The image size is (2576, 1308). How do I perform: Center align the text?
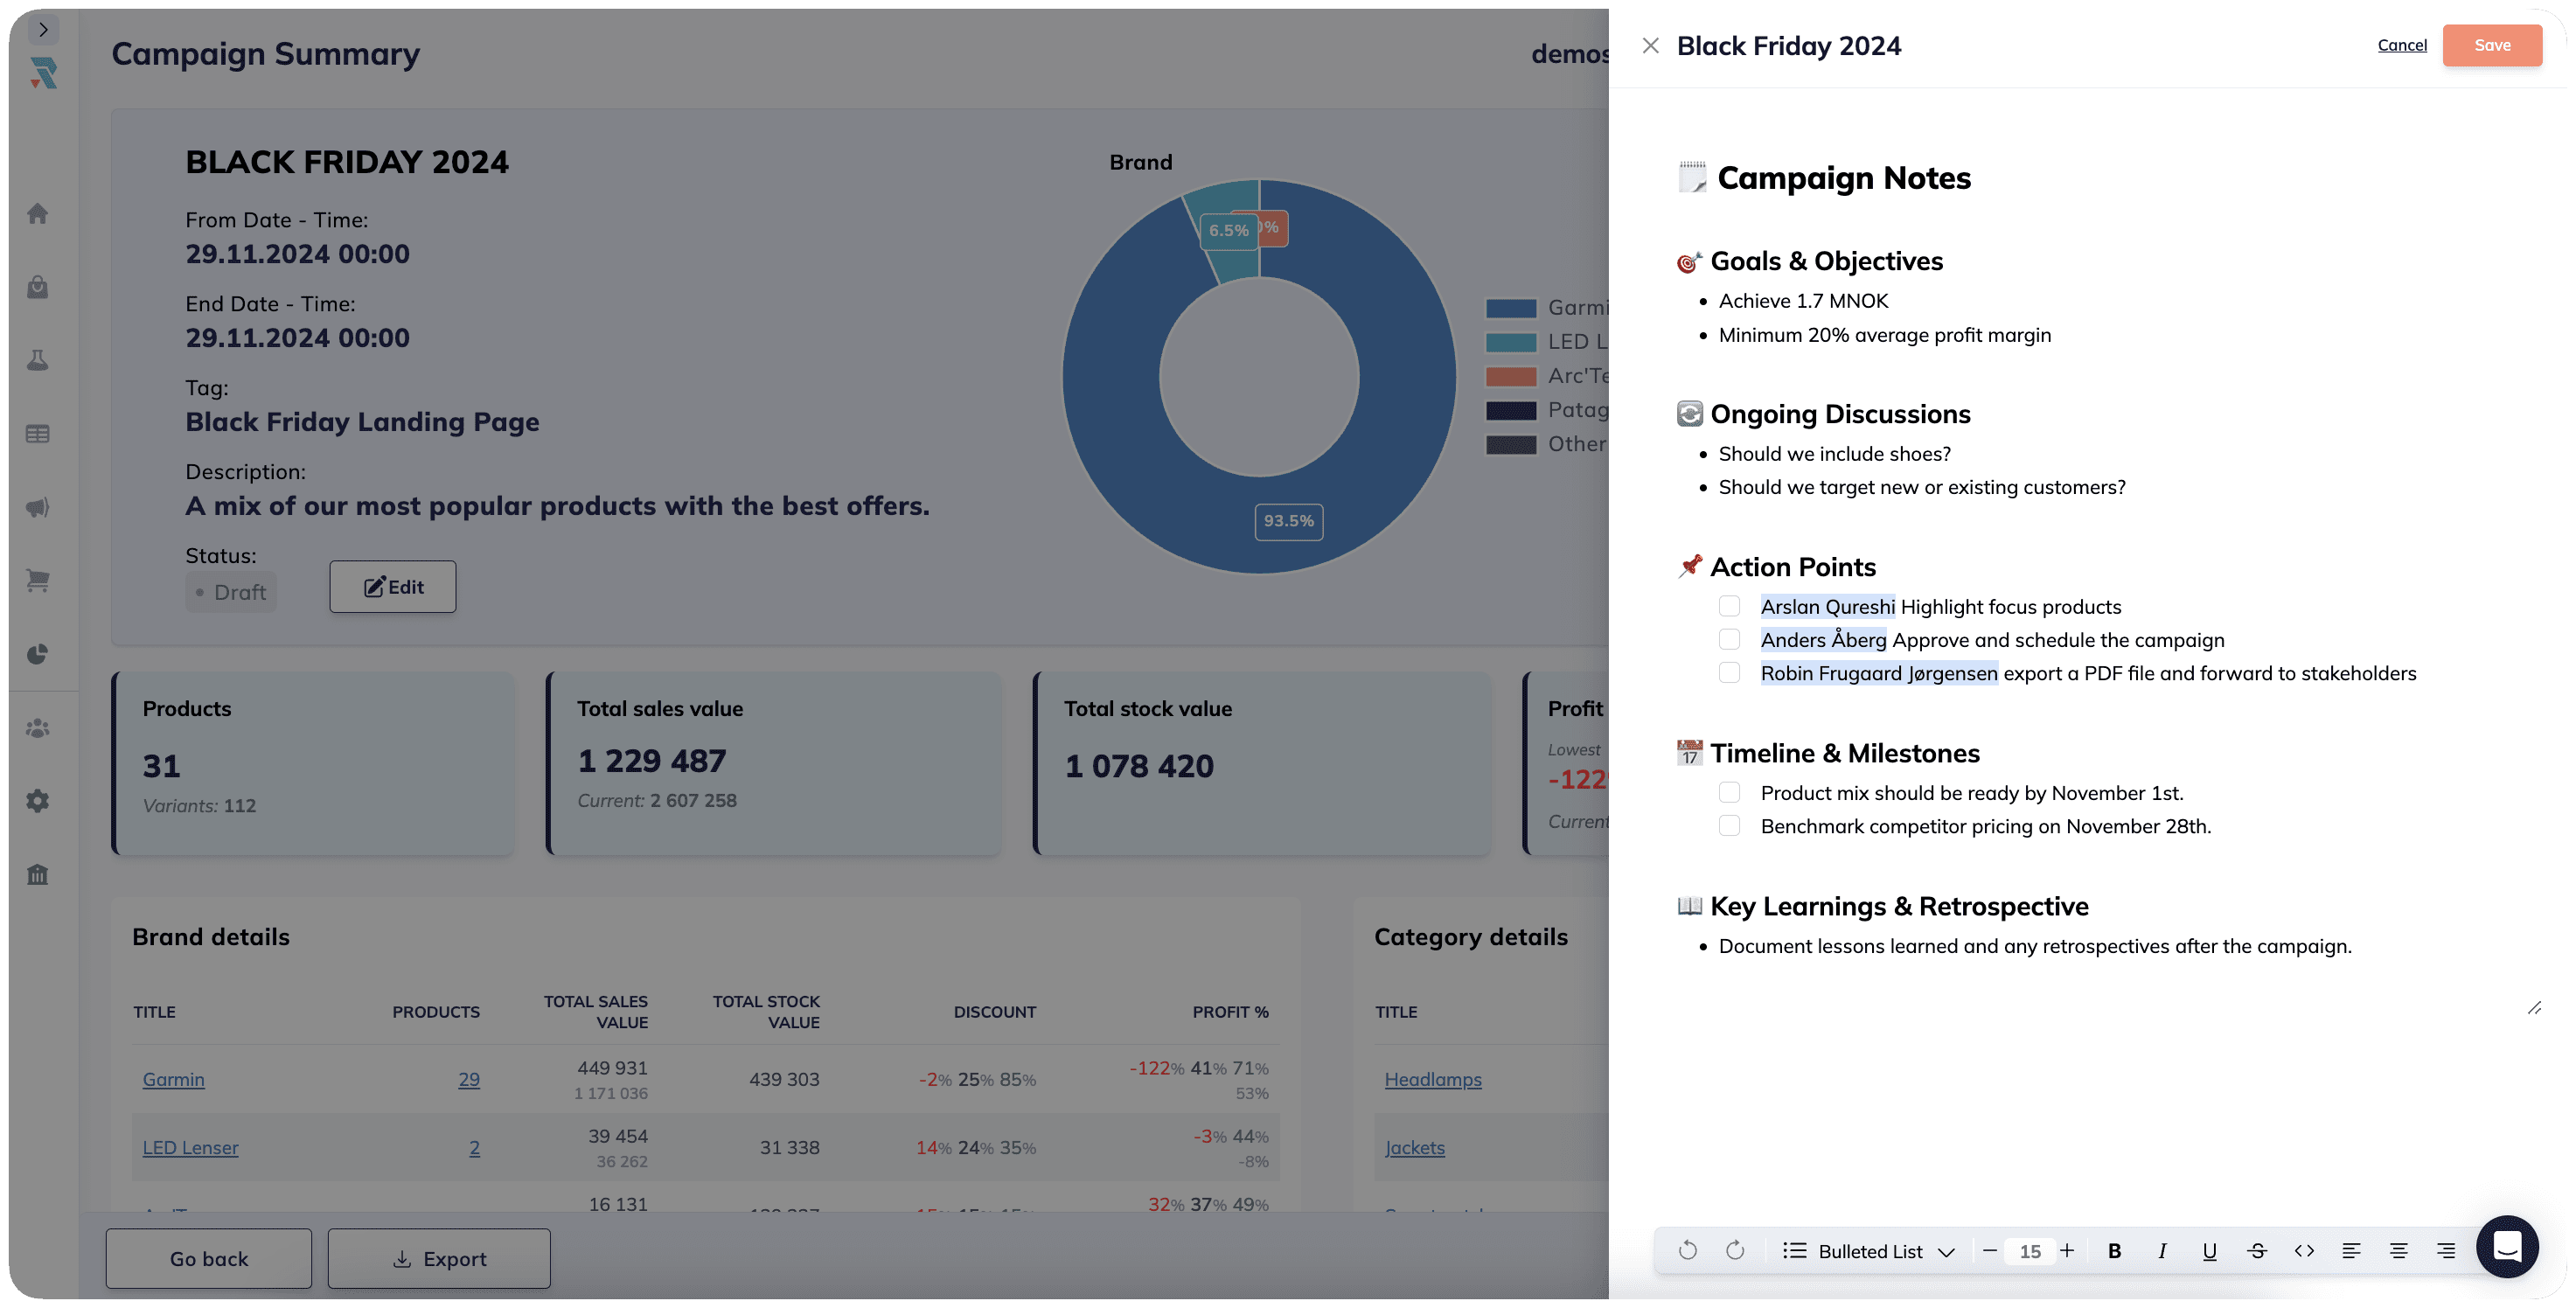coord(2398,1251)
